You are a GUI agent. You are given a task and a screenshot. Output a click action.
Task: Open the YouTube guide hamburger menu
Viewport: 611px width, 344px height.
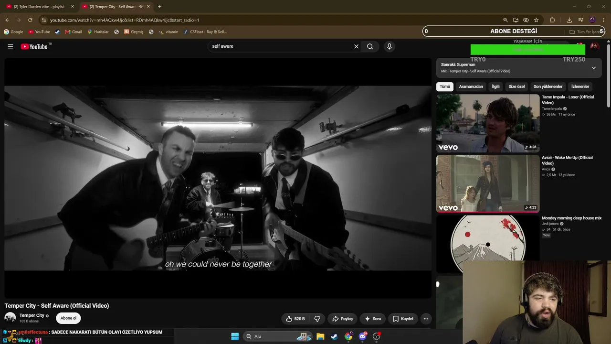(x=11, y=46)
